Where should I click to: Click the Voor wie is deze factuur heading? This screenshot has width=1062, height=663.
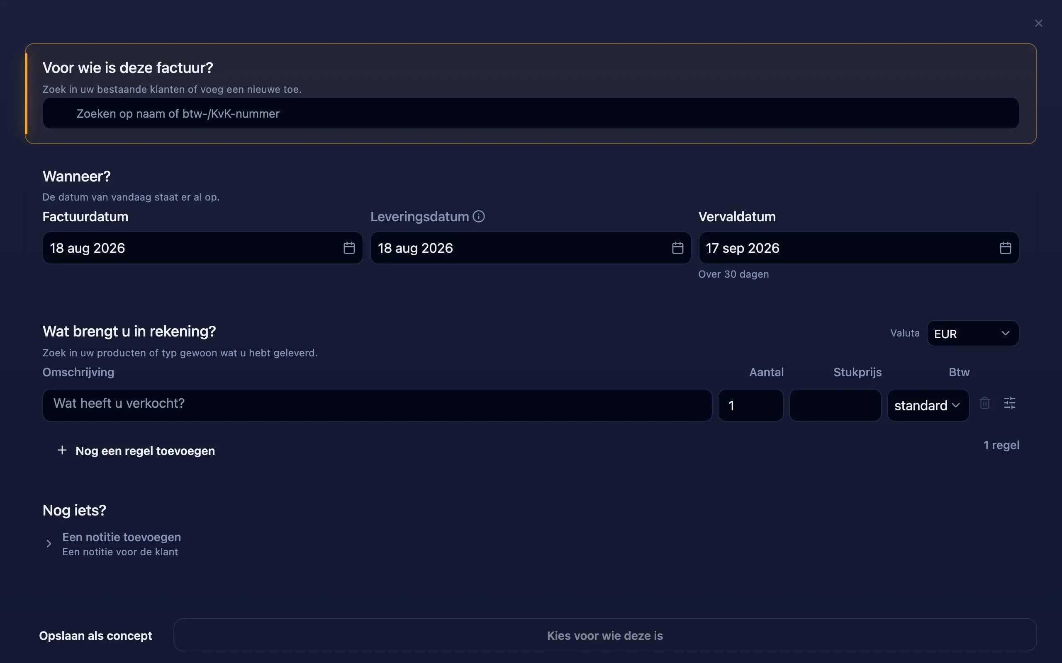[128, 68]
